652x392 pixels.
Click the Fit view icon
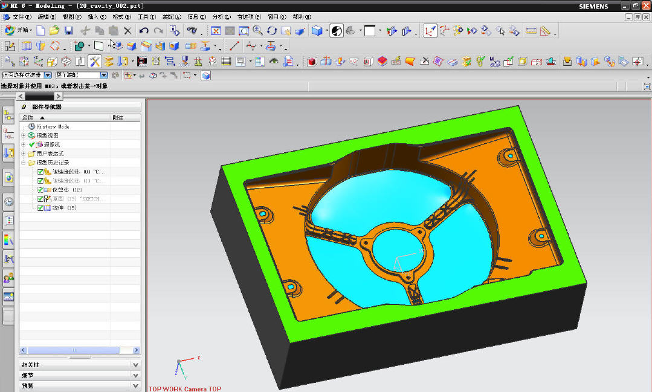[x=216, y=30]
